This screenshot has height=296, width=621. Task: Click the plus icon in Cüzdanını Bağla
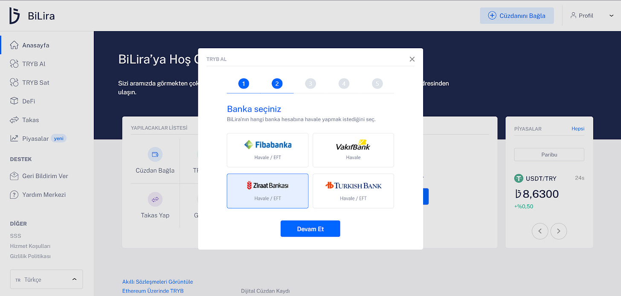click(492, 16)
